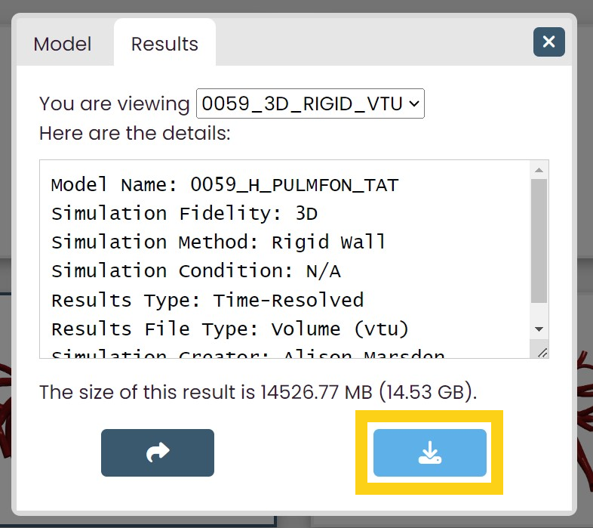Click the partially visible Simulation Creator line
The width and height of the screenshot is (593, 528).
click(x=247, y=354)
